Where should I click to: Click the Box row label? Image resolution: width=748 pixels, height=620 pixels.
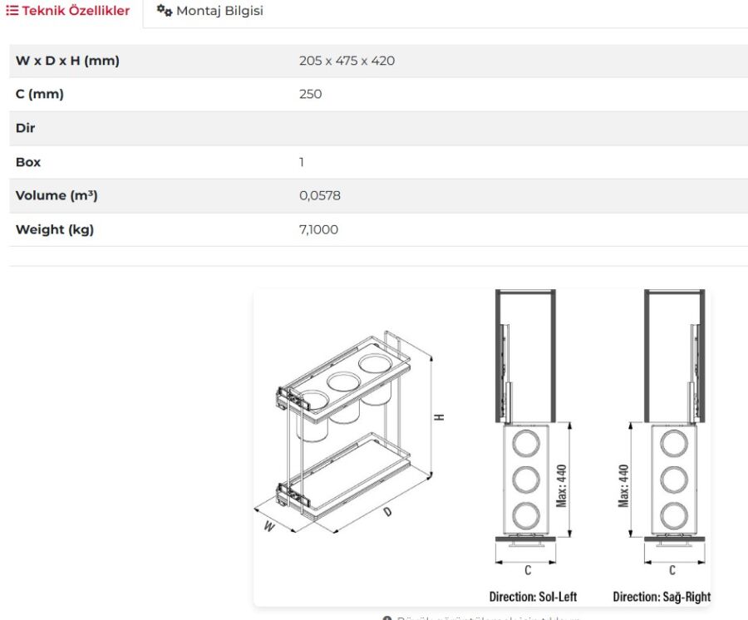[28, 162]
